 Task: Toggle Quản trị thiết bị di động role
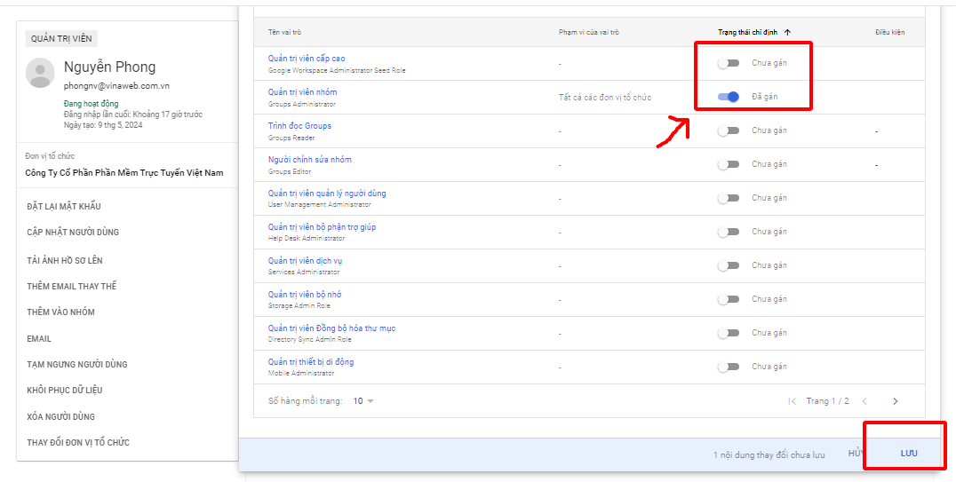[729, 367]
